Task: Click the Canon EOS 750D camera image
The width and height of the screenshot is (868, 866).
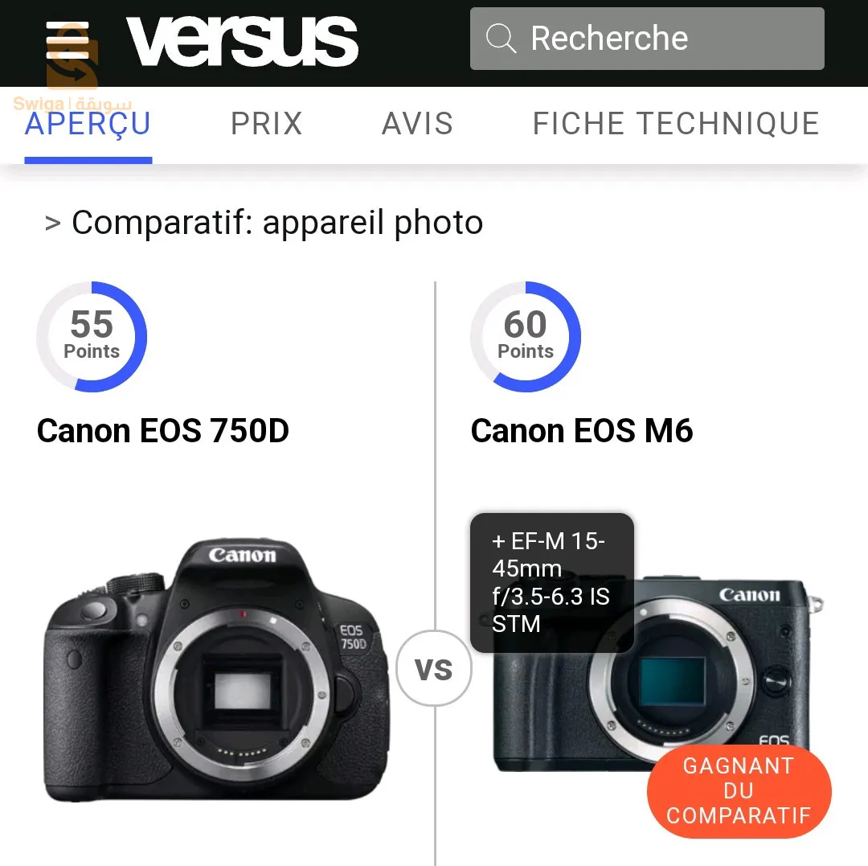Action: point(216,669)
